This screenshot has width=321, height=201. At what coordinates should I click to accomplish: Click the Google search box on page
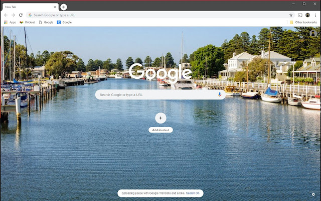coord(160,94)
